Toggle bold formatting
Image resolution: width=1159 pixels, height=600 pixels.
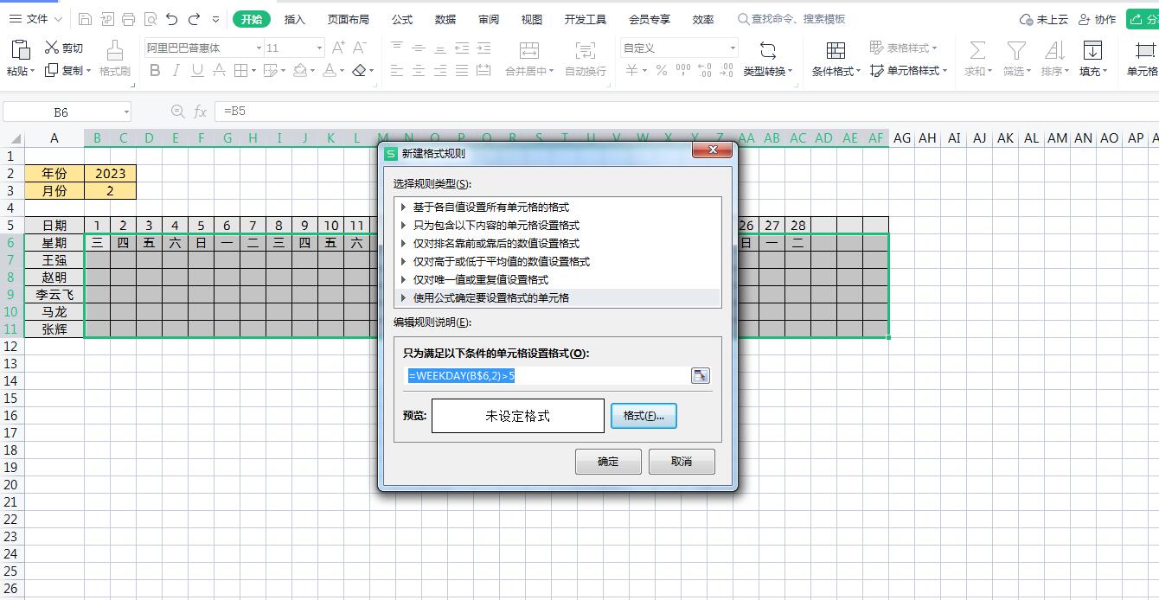(155, 71)
